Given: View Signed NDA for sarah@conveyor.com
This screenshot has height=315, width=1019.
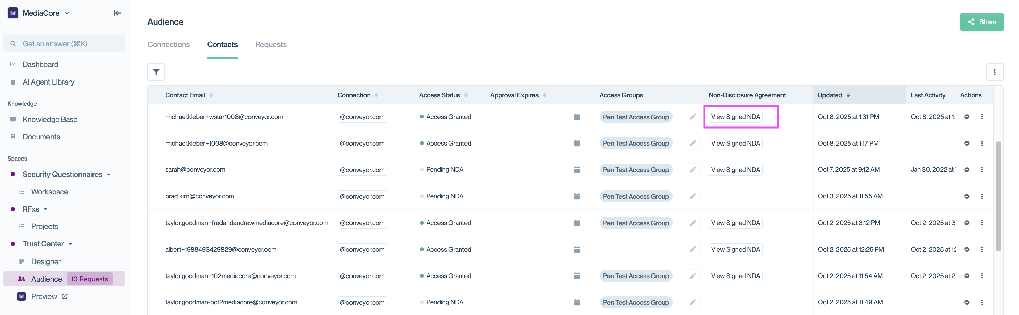Looking at the screenshot, I should click(735, 169).
